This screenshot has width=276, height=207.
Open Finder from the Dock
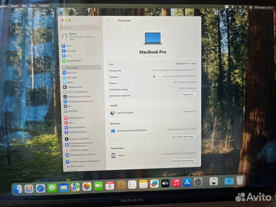tap(17, 189)
